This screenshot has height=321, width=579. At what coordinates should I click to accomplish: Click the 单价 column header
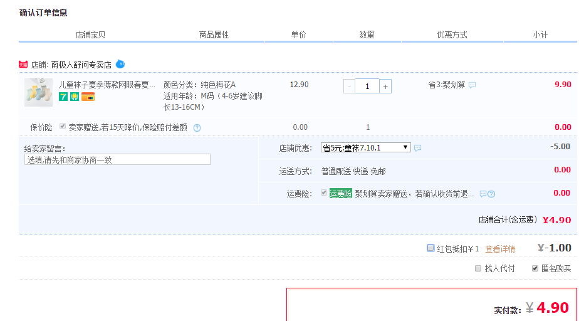tap(298, 34)
